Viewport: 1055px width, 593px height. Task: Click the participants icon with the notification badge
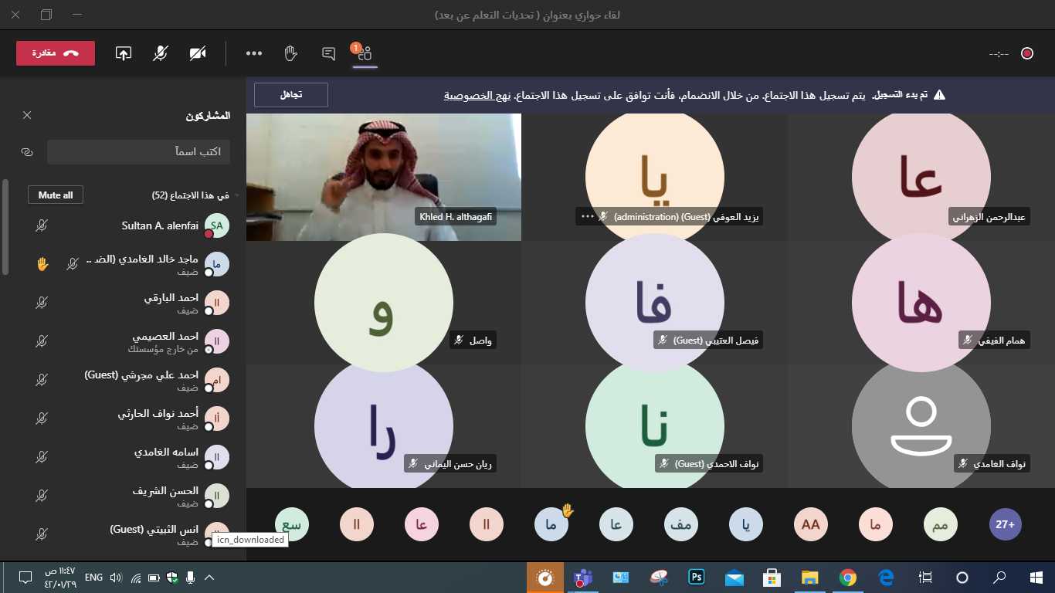[x=365, y=53]
